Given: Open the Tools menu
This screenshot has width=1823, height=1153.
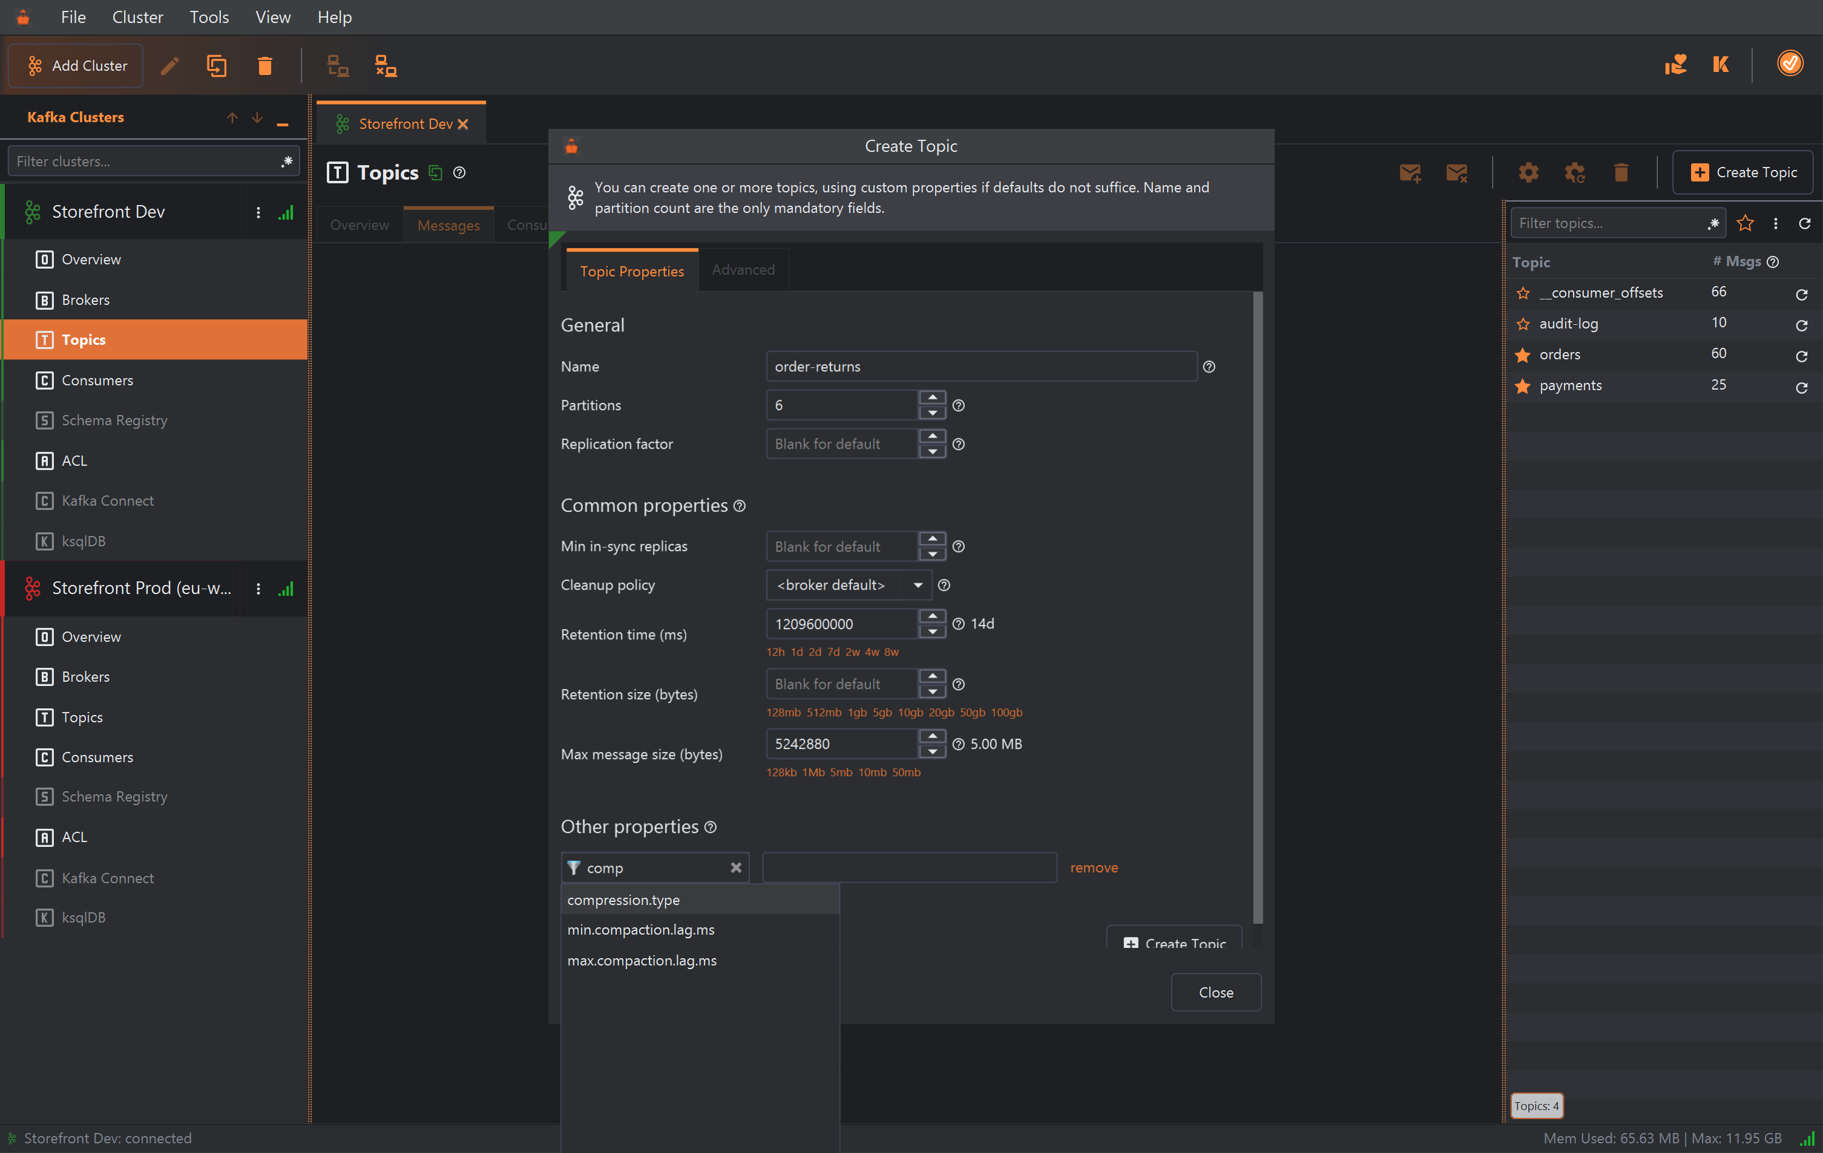Looking at the screenshot, I should [x=209, y=17].
